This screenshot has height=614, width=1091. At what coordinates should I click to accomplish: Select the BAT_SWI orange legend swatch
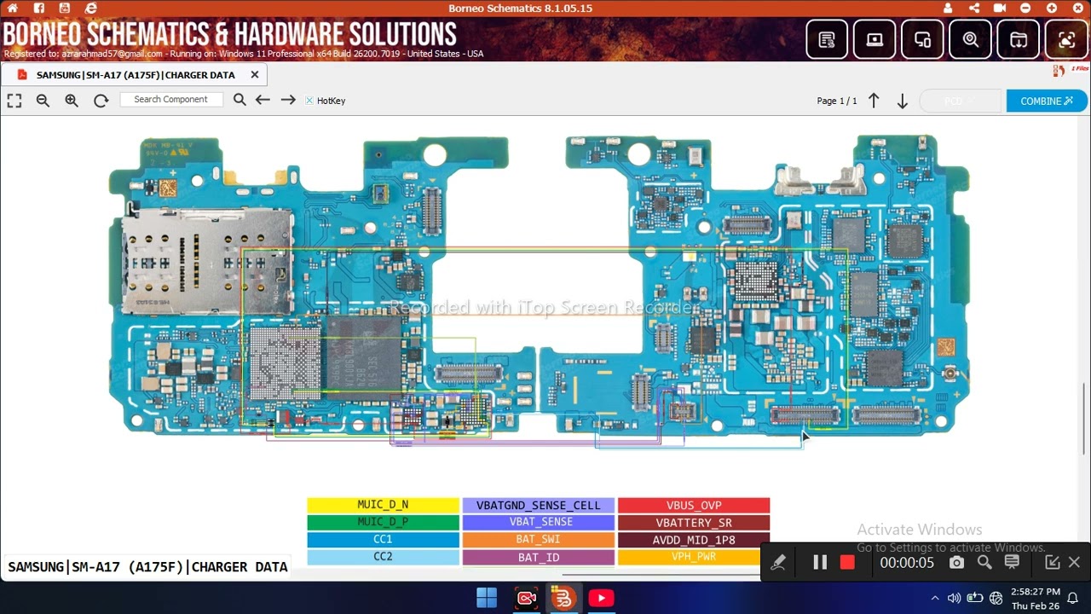[539, 540]
